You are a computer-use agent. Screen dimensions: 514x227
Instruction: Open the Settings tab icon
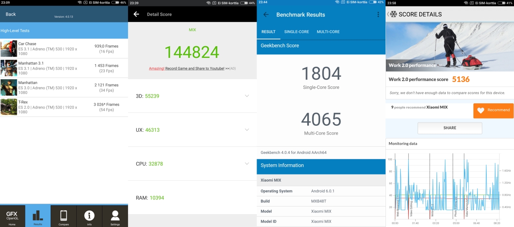click(115, 216)
